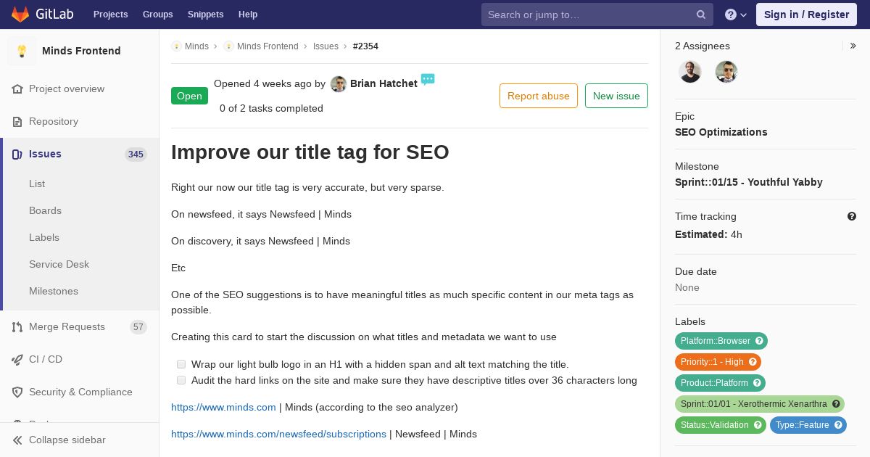Image resolution: width=870 pixels, height=457 pixels.
Task: Open the CI / CD rocket icon
Action: [x=17, y=359]
